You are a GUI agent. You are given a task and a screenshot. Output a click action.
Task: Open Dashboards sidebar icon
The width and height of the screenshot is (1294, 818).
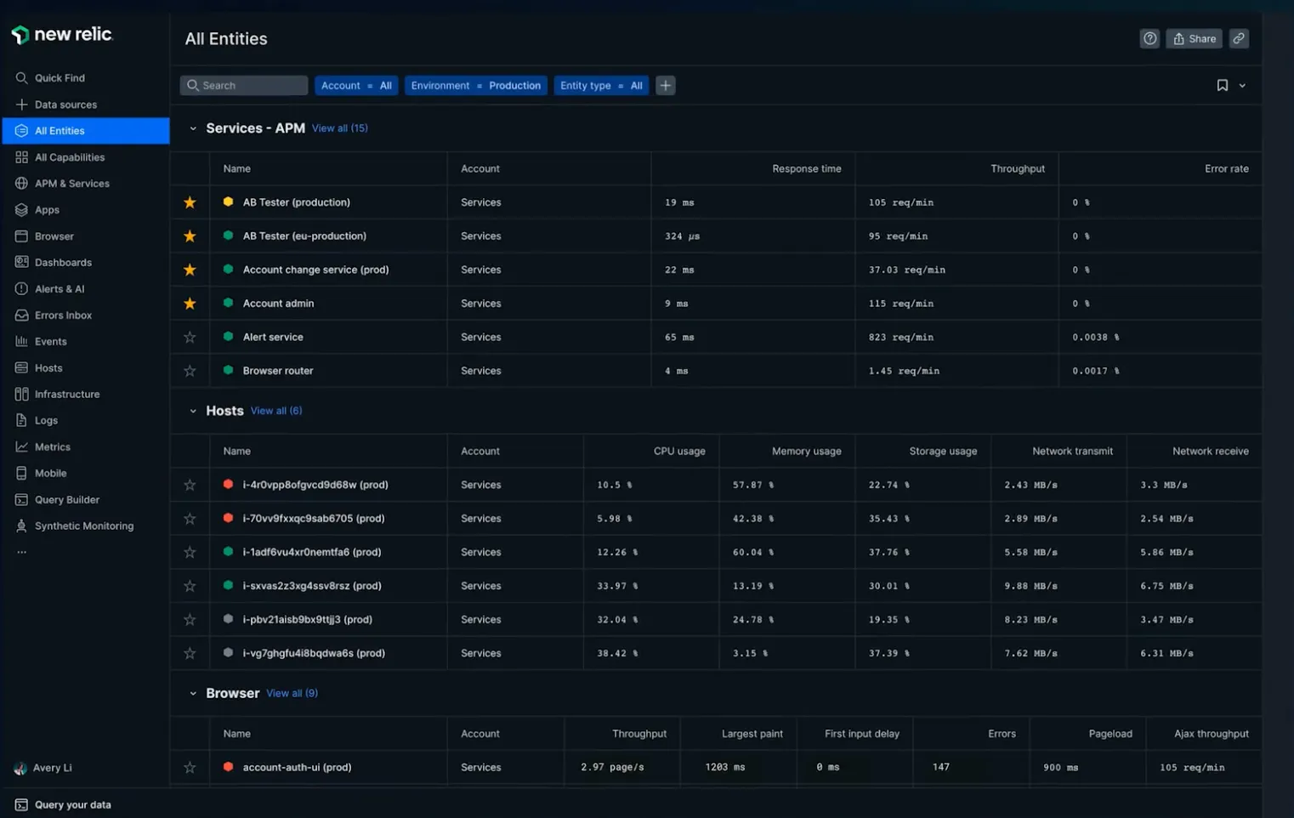[x=21, y=262]
